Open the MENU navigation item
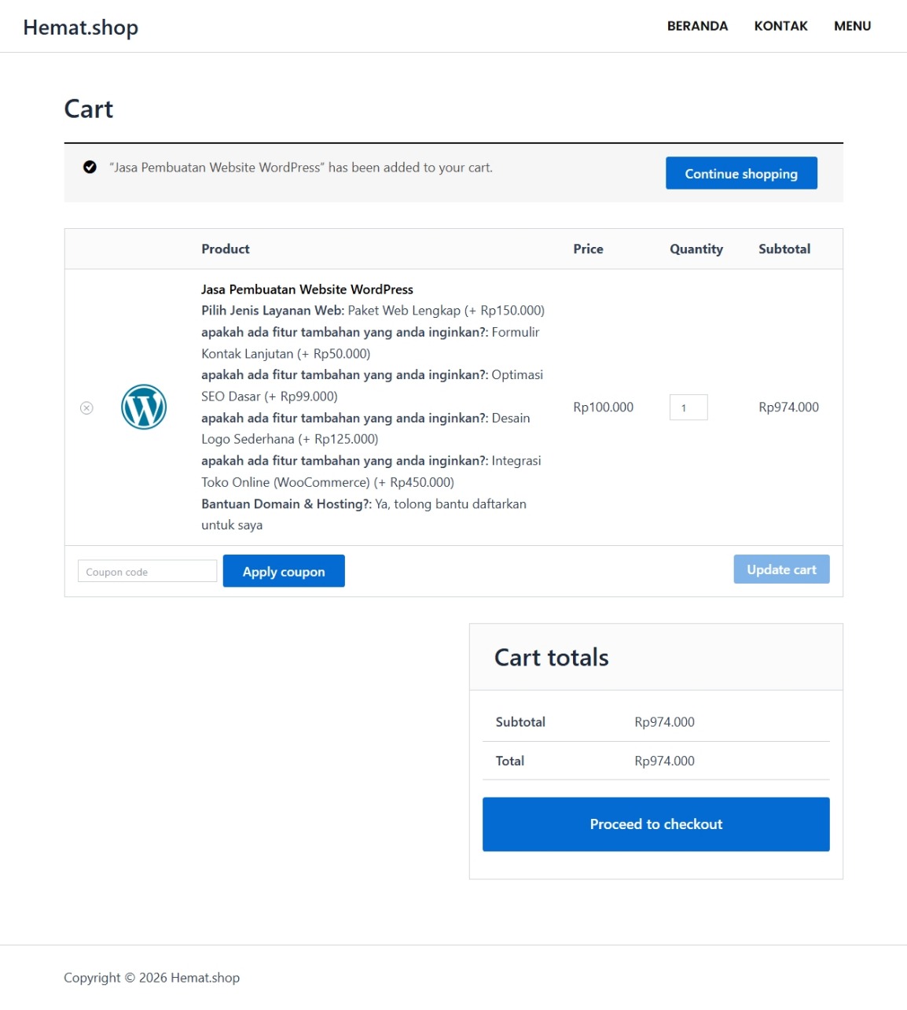The width and height of the screenshot is (907, 1010). click(852, 26)
